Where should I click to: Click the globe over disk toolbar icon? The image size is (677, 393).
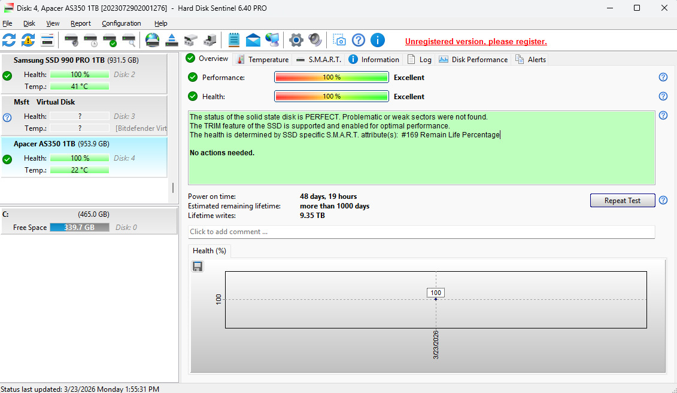point(153,40)
